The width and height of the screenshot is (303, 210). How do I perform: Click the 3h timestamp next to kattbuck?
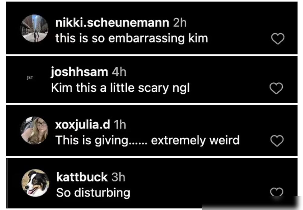point(118,177)
